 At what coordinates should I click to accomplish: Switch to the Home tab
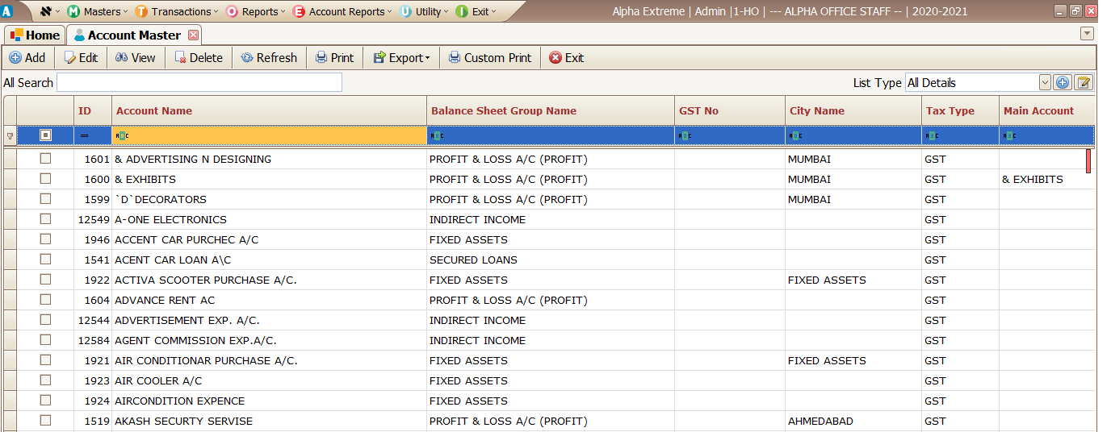coord(35,35)
